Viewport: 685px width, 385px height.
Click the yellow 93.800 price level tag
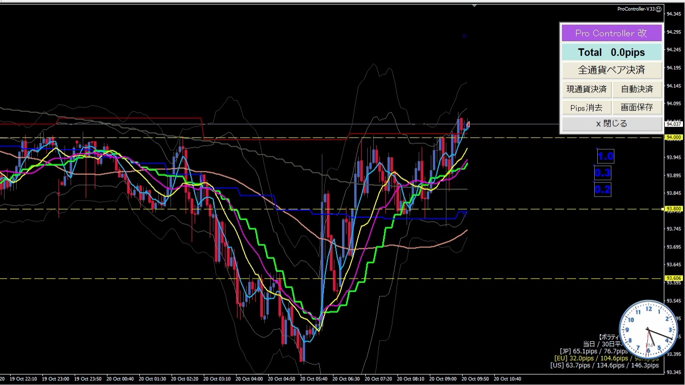[x=674, y=209]
